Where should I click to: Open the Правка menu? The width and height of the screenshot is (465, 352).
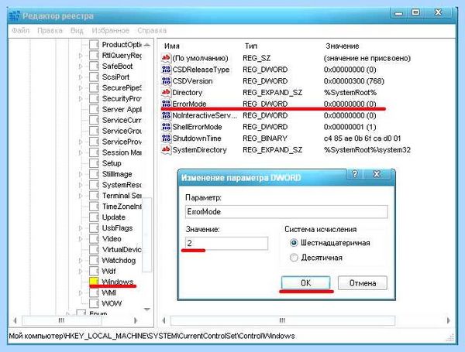(x=50, y=30)
